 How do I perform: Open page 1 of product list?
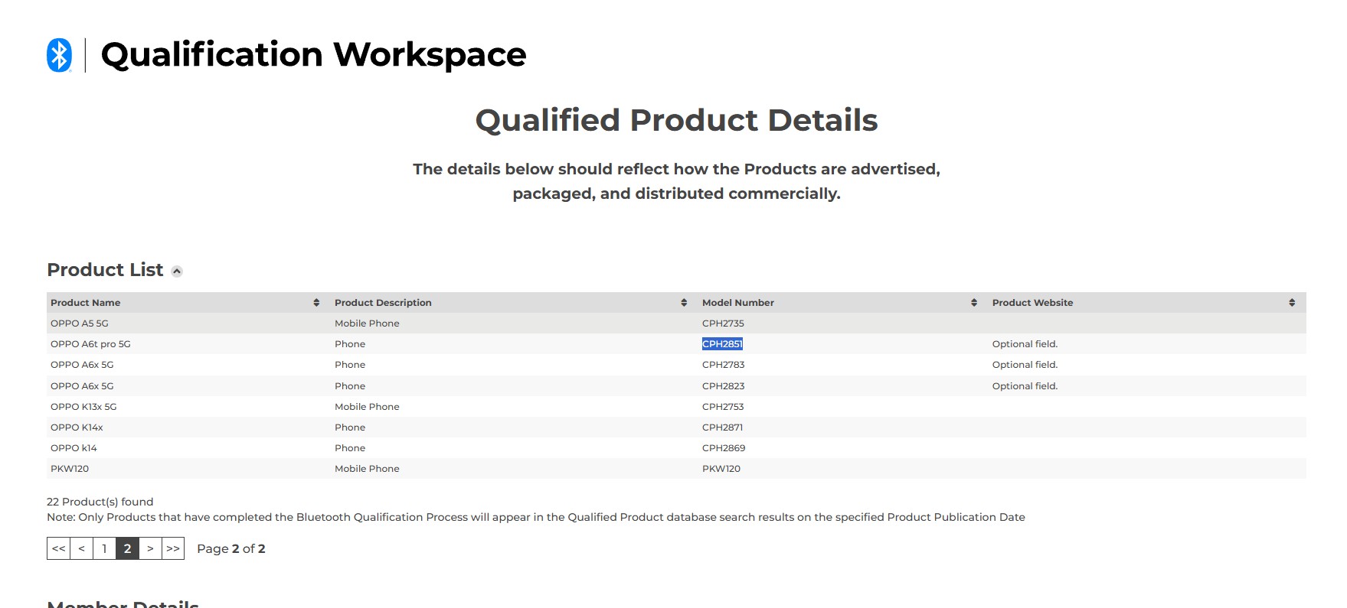[x=104, y=548]
